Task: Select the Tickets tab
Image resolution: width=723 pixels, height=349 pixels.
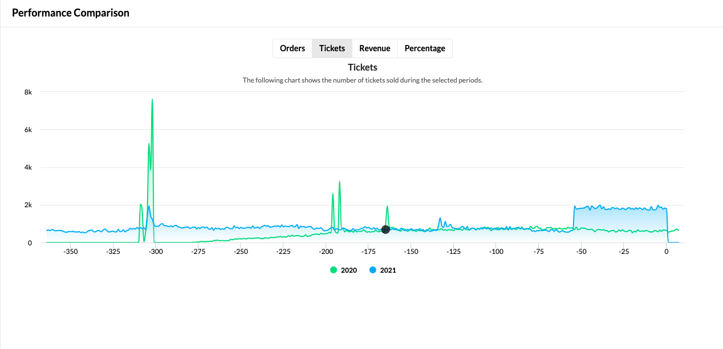Action: coord(332,48)
